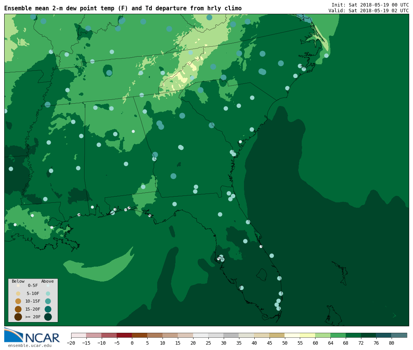
Task: Select the Below 10-15F legend circle
Action: tap(18, 301)
